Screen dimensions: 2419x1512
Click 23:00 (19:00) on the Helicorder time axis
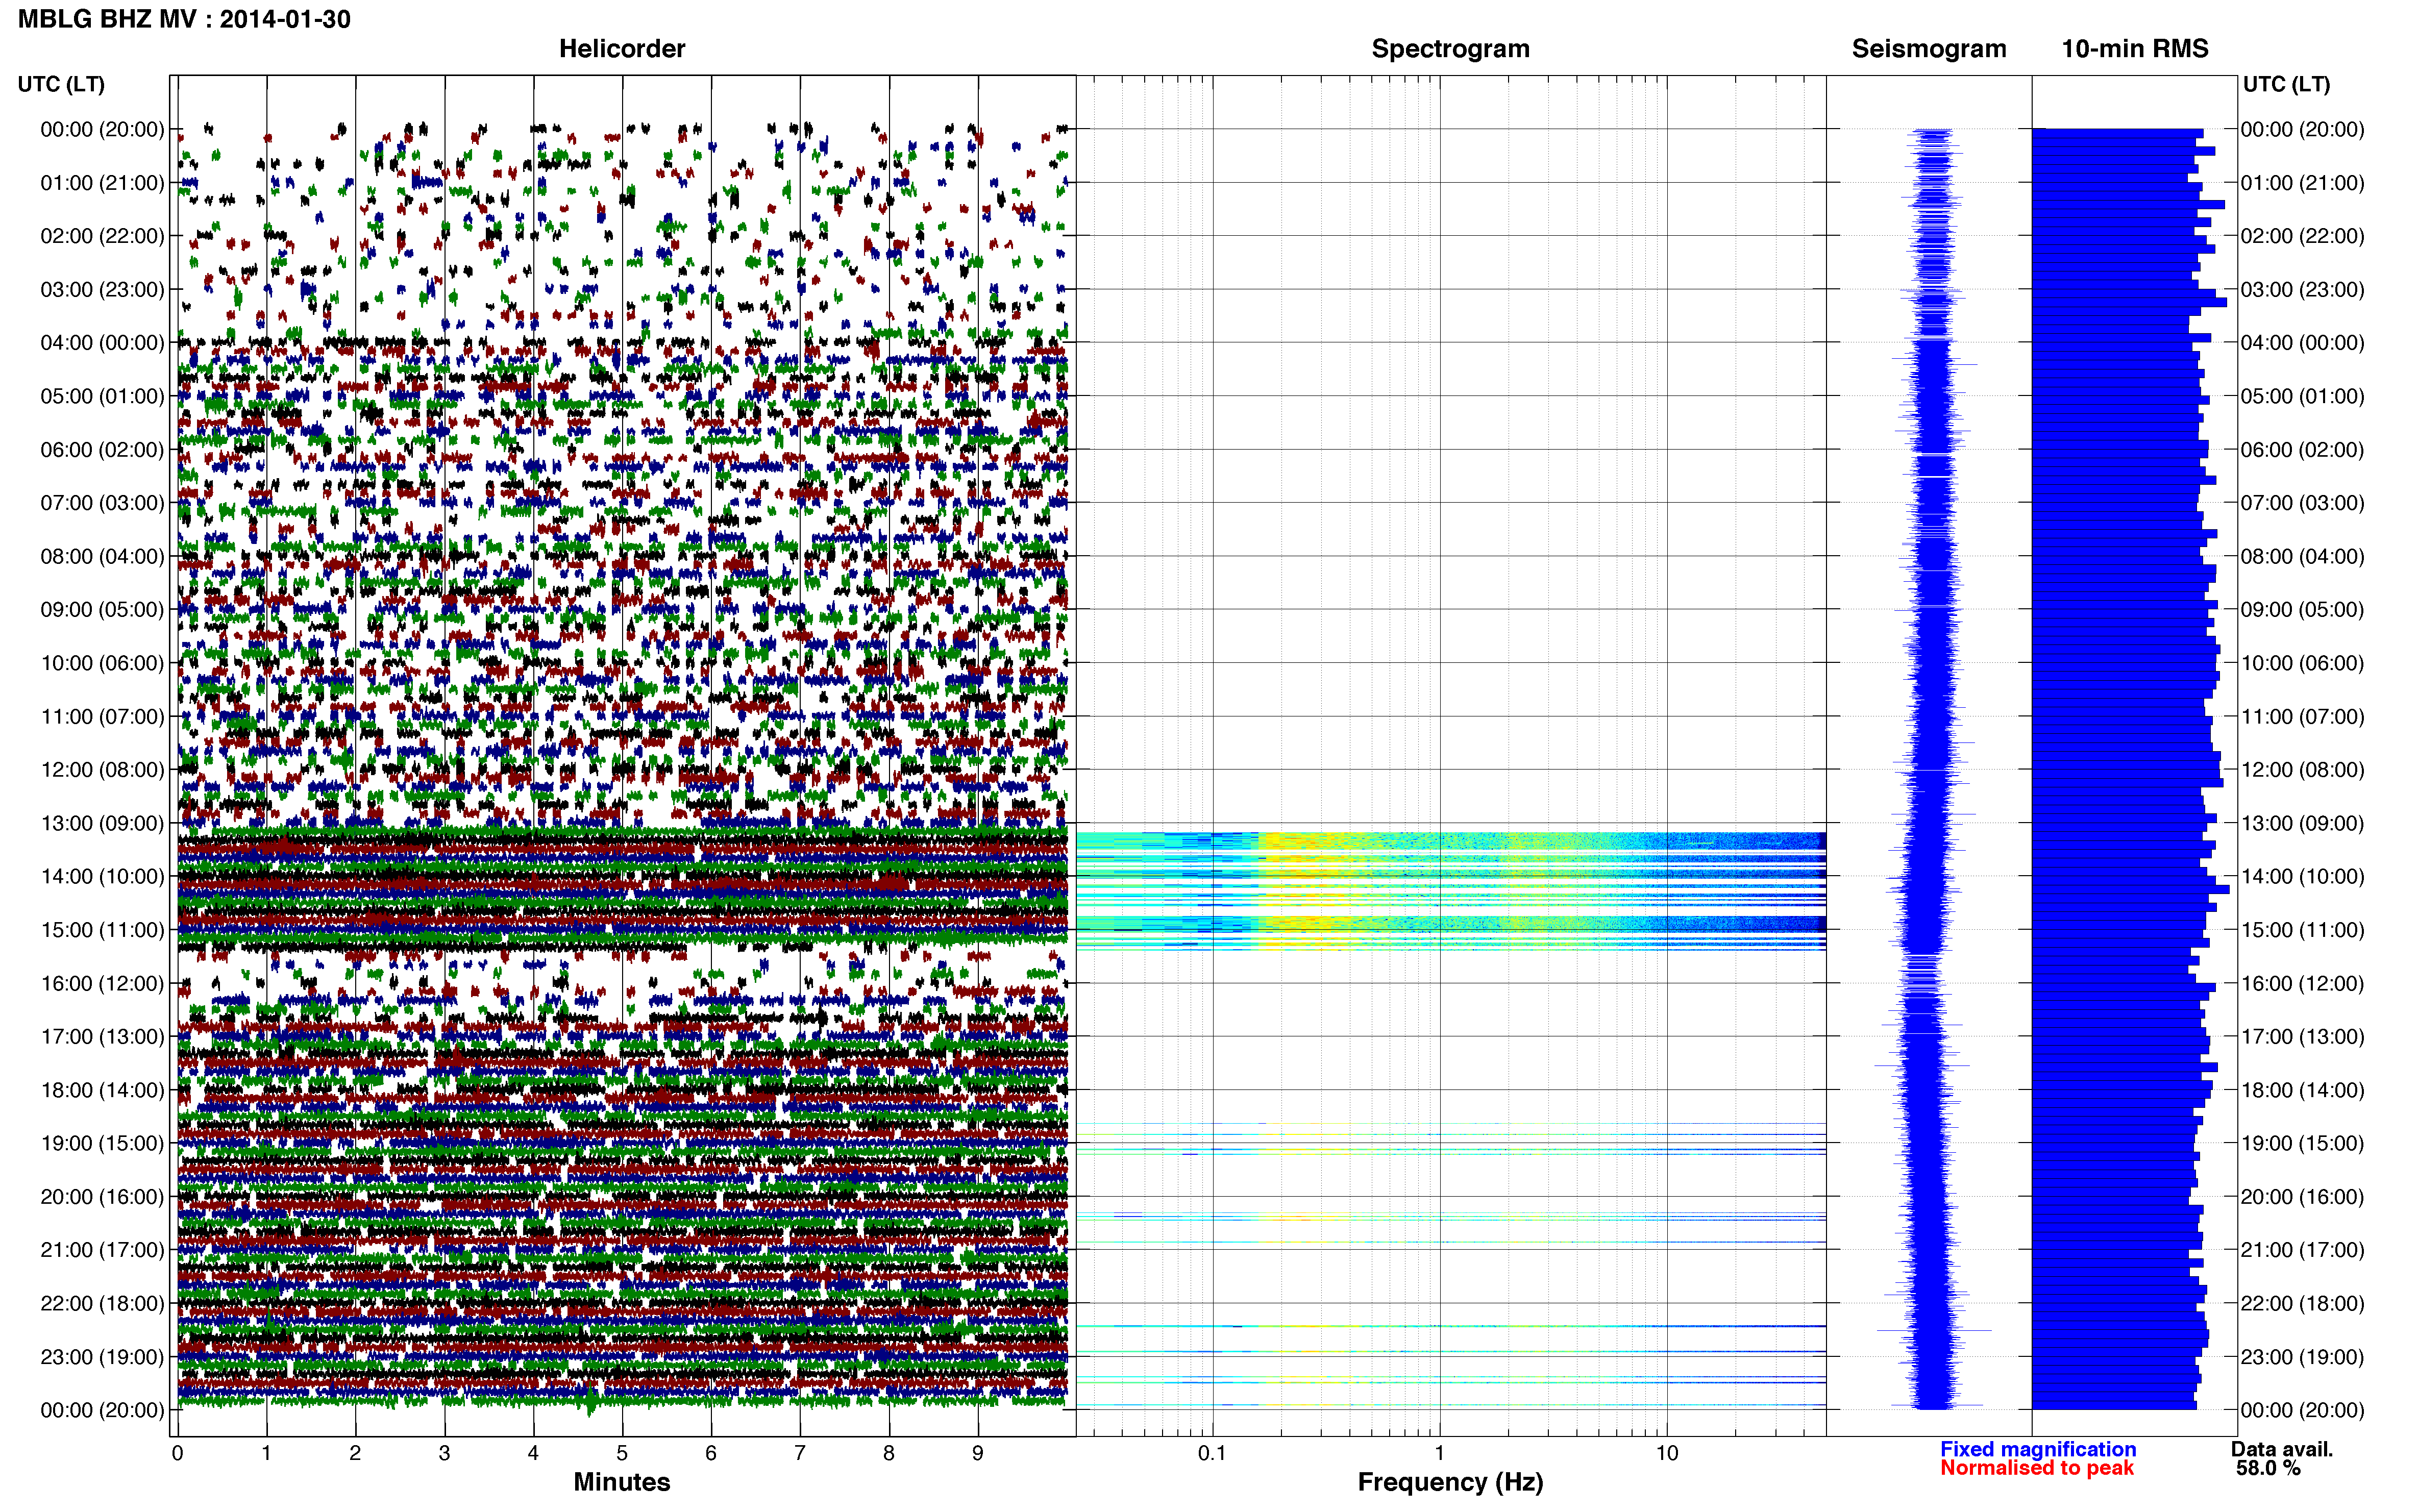tap(102, 1356)
